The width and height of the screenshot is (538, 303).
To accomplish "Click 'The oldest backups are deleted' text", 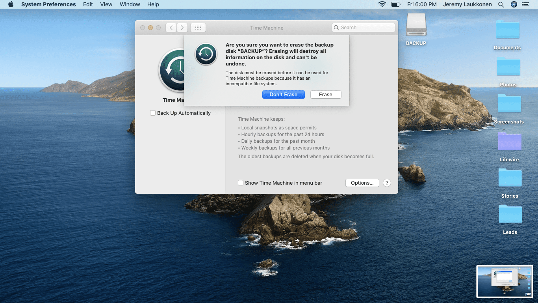I will (306, 156).
